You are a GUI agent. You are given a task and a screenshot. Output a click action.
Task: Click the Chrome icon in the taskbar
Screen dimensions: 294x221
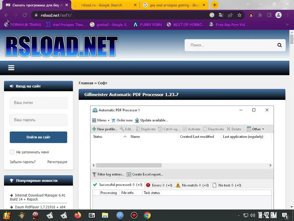pos(147,215)
